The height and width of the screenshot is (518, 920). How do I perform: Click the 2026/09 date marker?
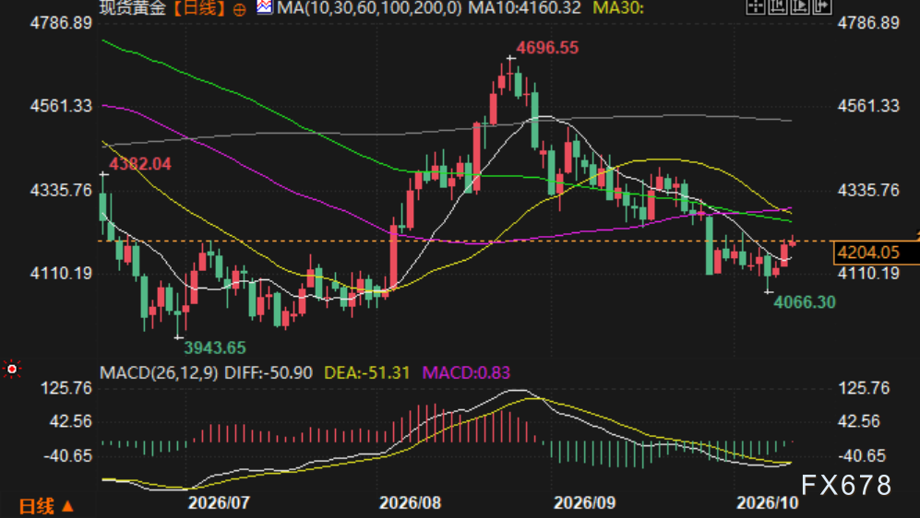pos(584,502)
